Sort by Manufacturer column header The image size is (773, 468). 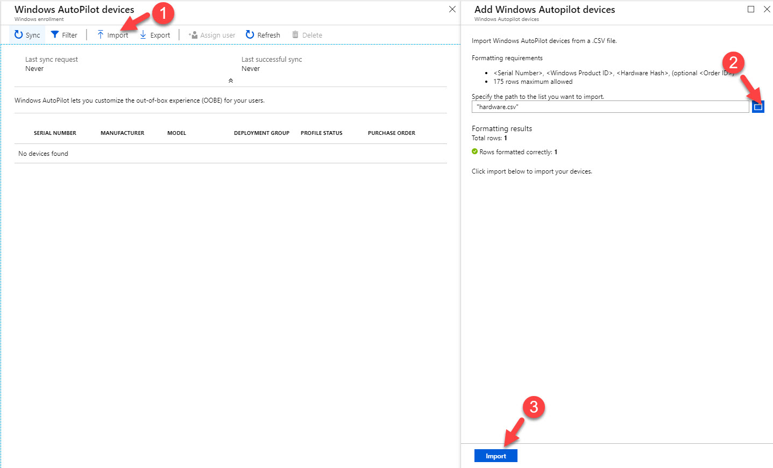[x=123, y=133]
